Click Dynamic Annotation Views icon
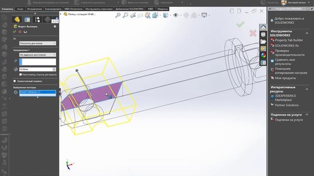Screen dimensions: 314x176 click(148, 15)
